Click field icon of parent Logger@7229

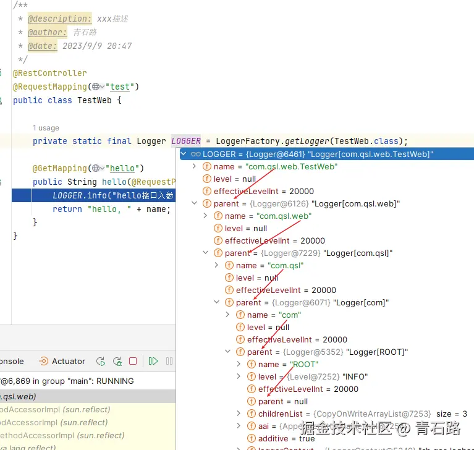coord(218,253)
